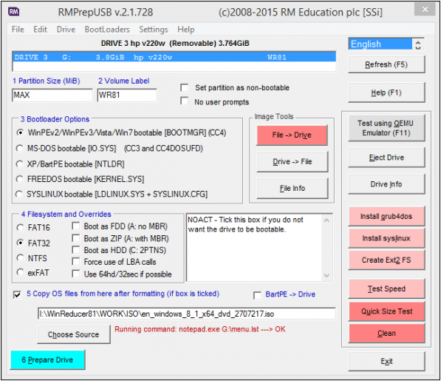Select XP/BartPE bootable [NTLDR] option
This screenshot has height=381, width=441.
point(20,163)
